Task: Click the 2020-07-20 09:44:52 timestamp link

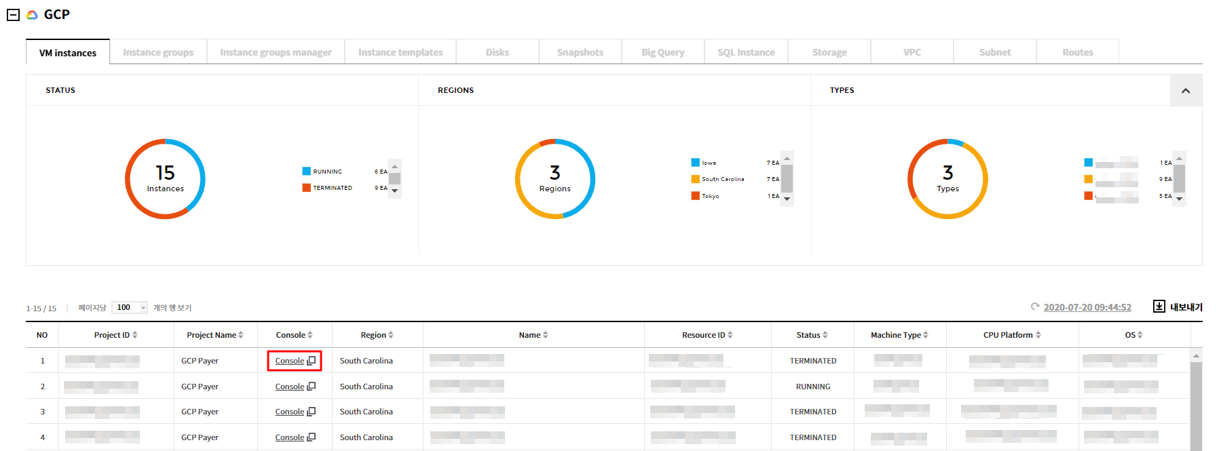Action: (1087, 307)
